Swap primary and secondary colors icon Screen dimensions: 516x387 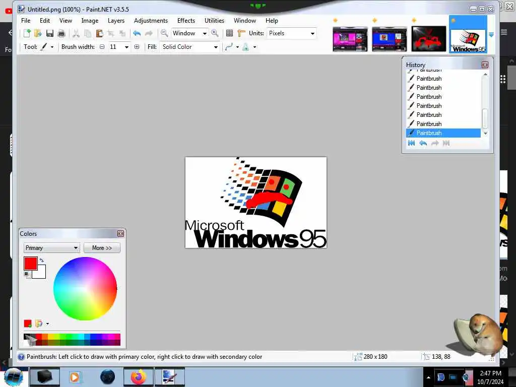(42, 260)
